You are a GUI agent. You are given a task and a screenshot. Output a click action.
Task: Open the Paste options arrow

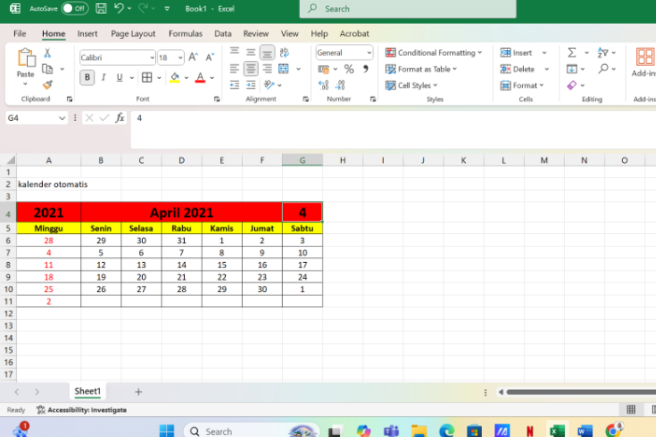(25, 84)
